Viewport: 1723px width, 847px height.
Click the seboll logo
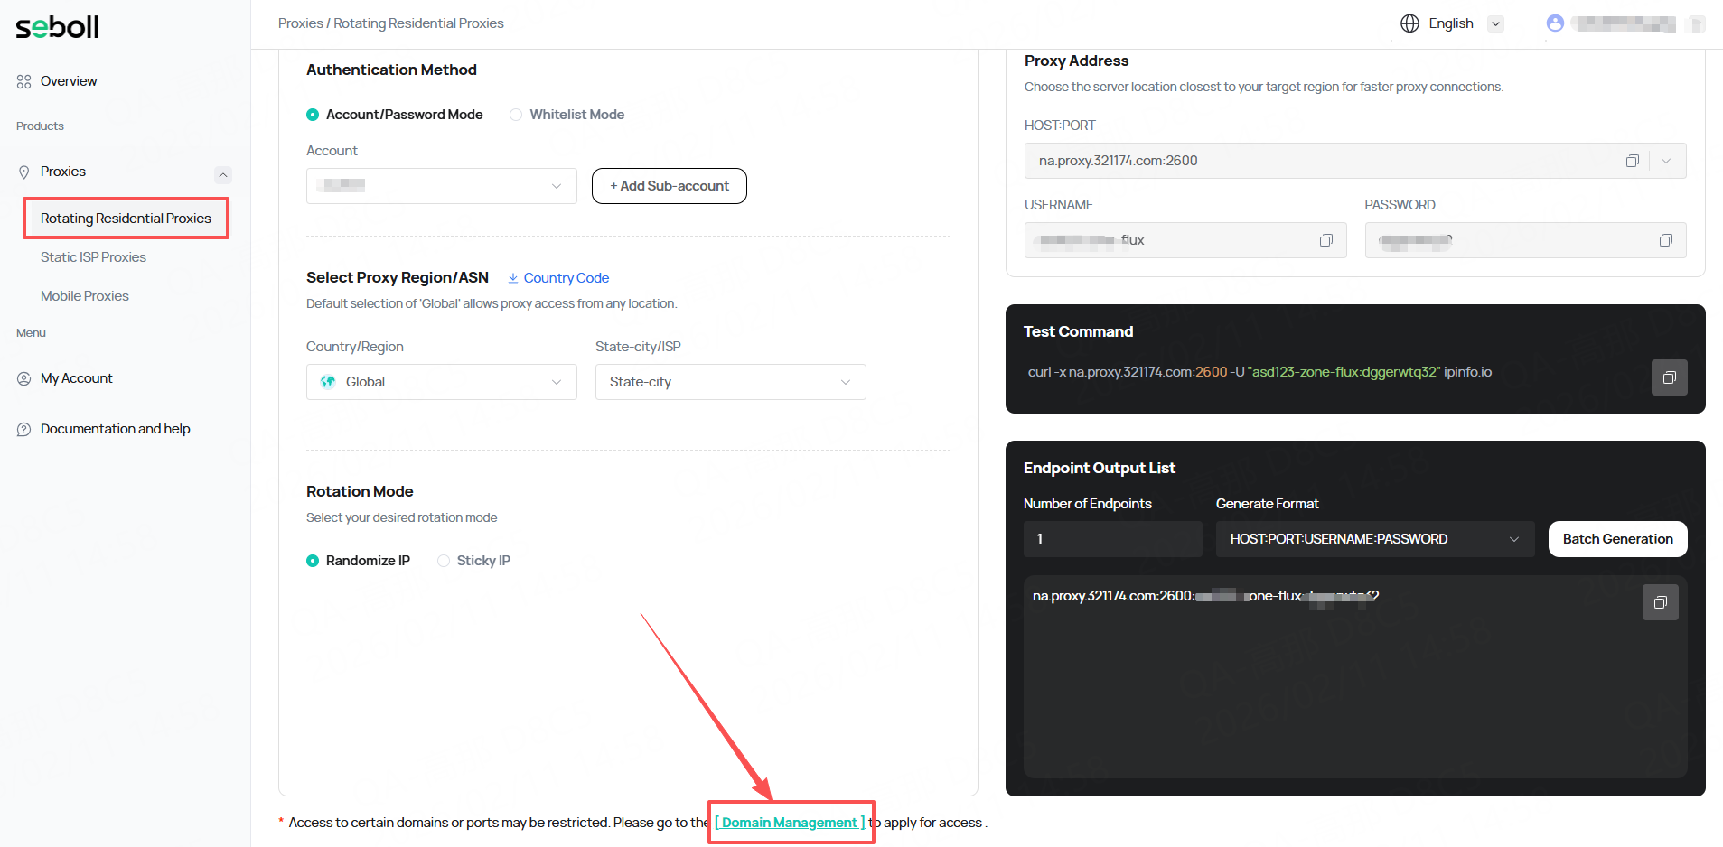coord(58,27)
